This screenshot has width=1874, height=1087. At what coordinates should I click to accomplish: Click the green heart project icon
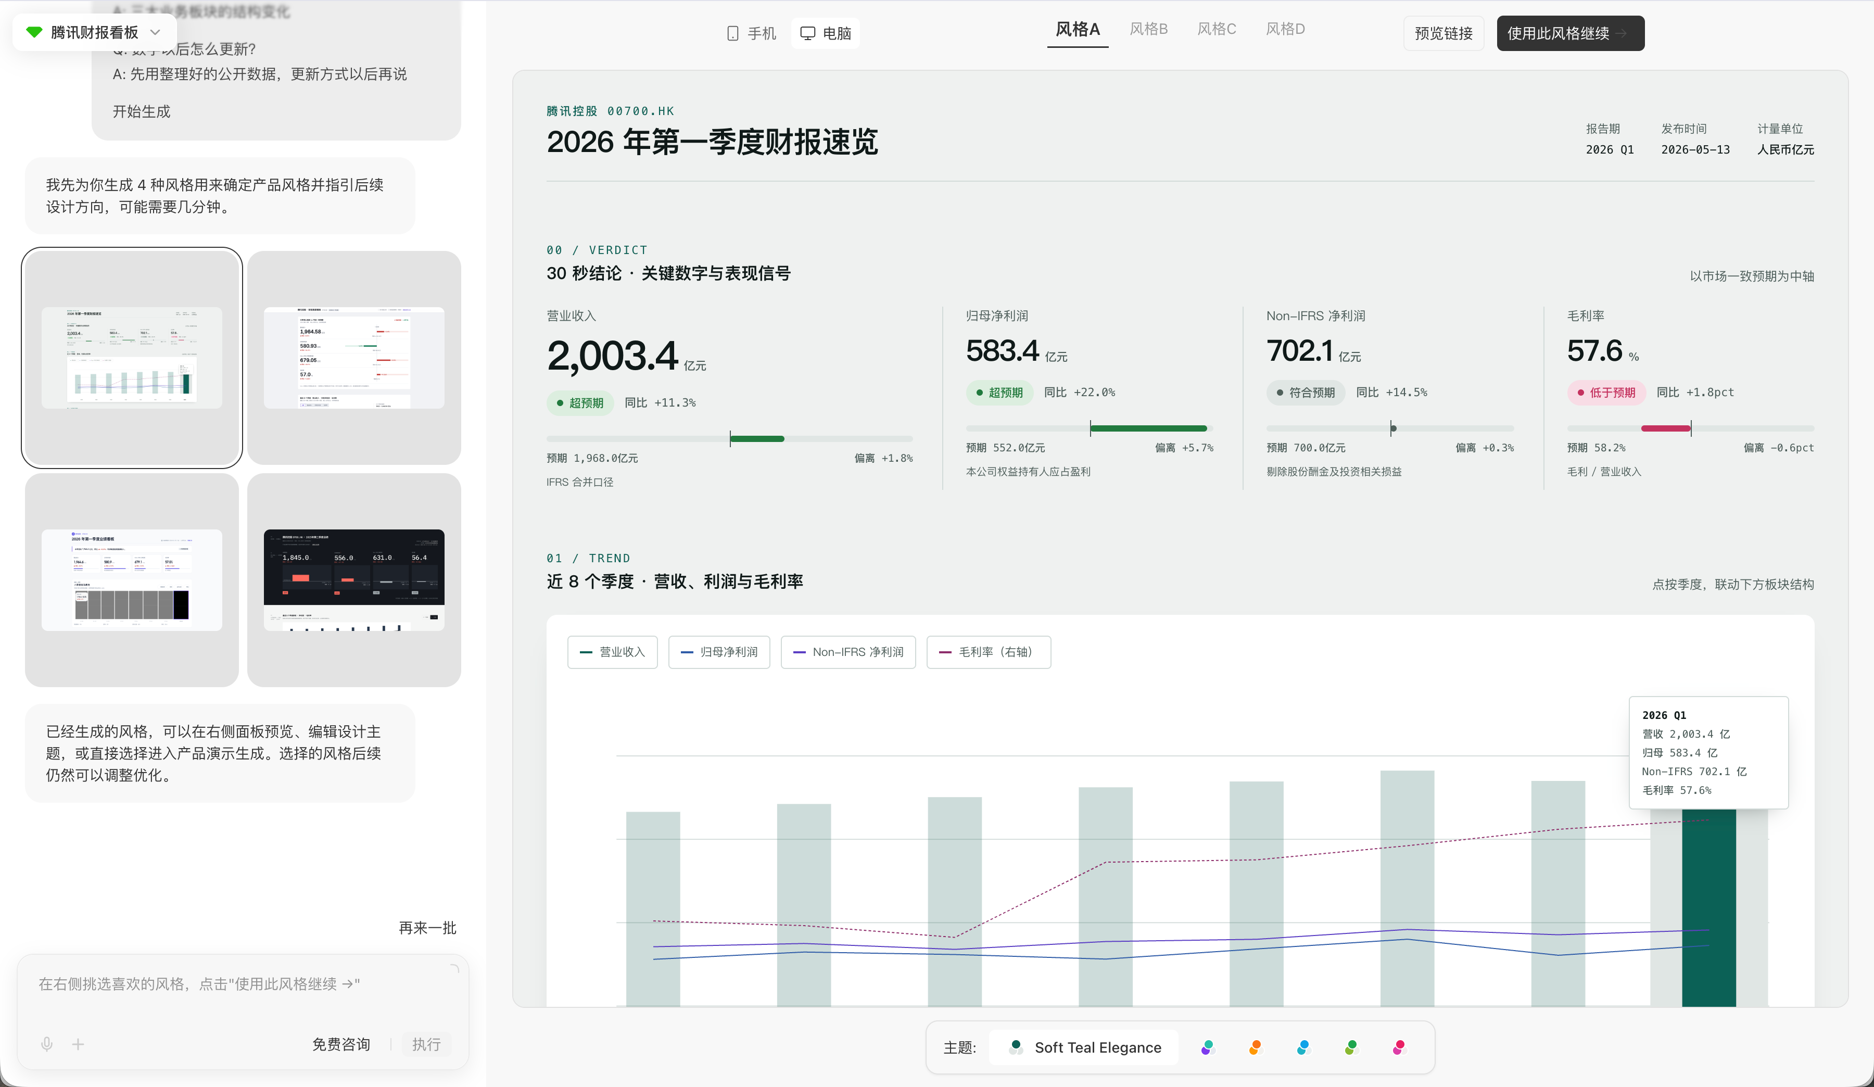[x=34, y=32]
